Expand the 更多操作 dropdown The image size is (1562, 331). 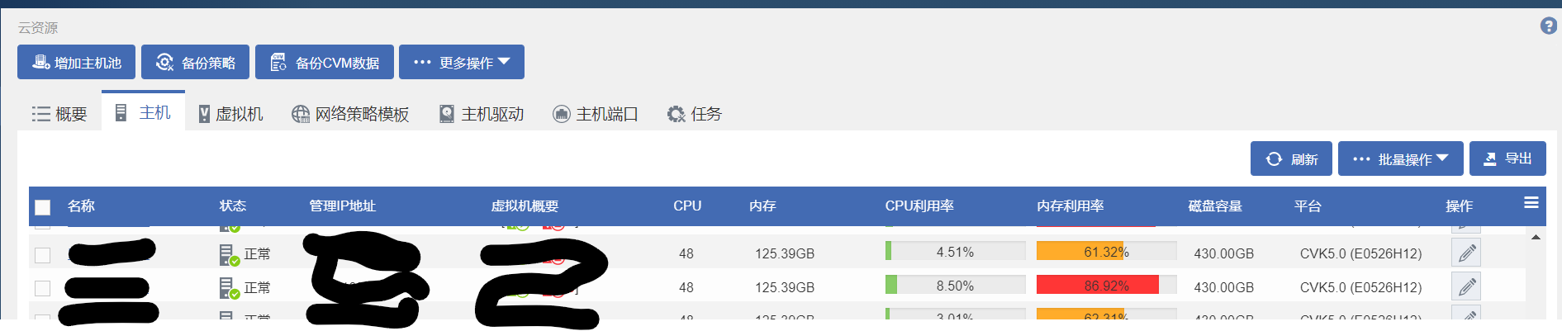pos(461,63)
